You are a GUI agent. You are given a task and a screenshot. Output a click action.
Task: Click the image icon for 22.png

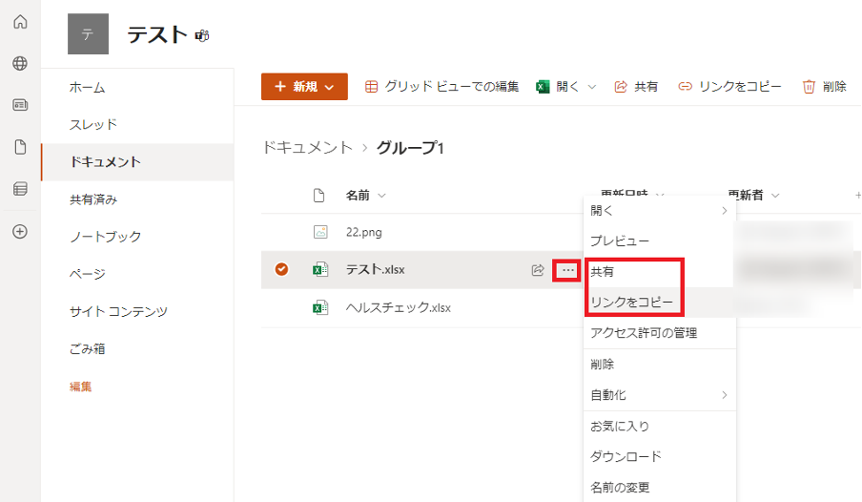point(320,232)
